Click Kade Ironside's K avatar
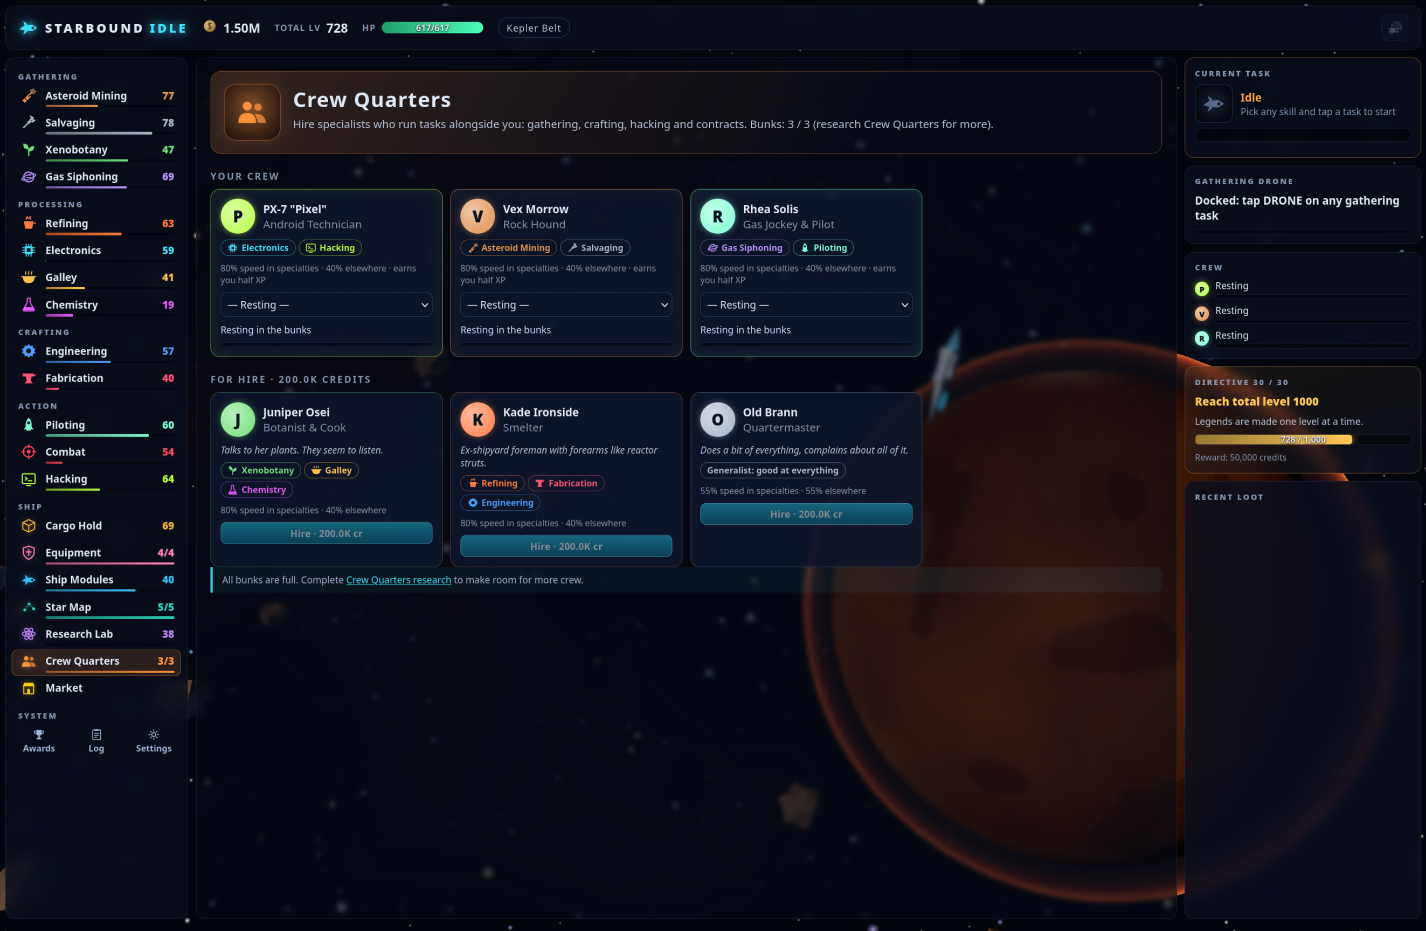Viewport: 1426px width, 931px height. click(x=477, y=420)
